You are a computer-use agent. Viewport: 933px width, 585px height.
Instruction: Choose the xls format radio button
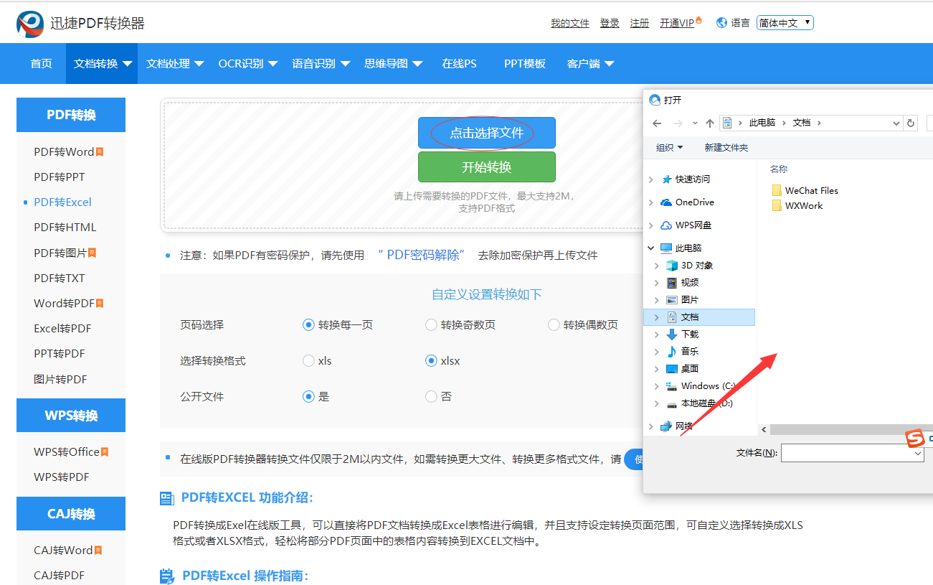pyautogui.click(x=309, y=360)
